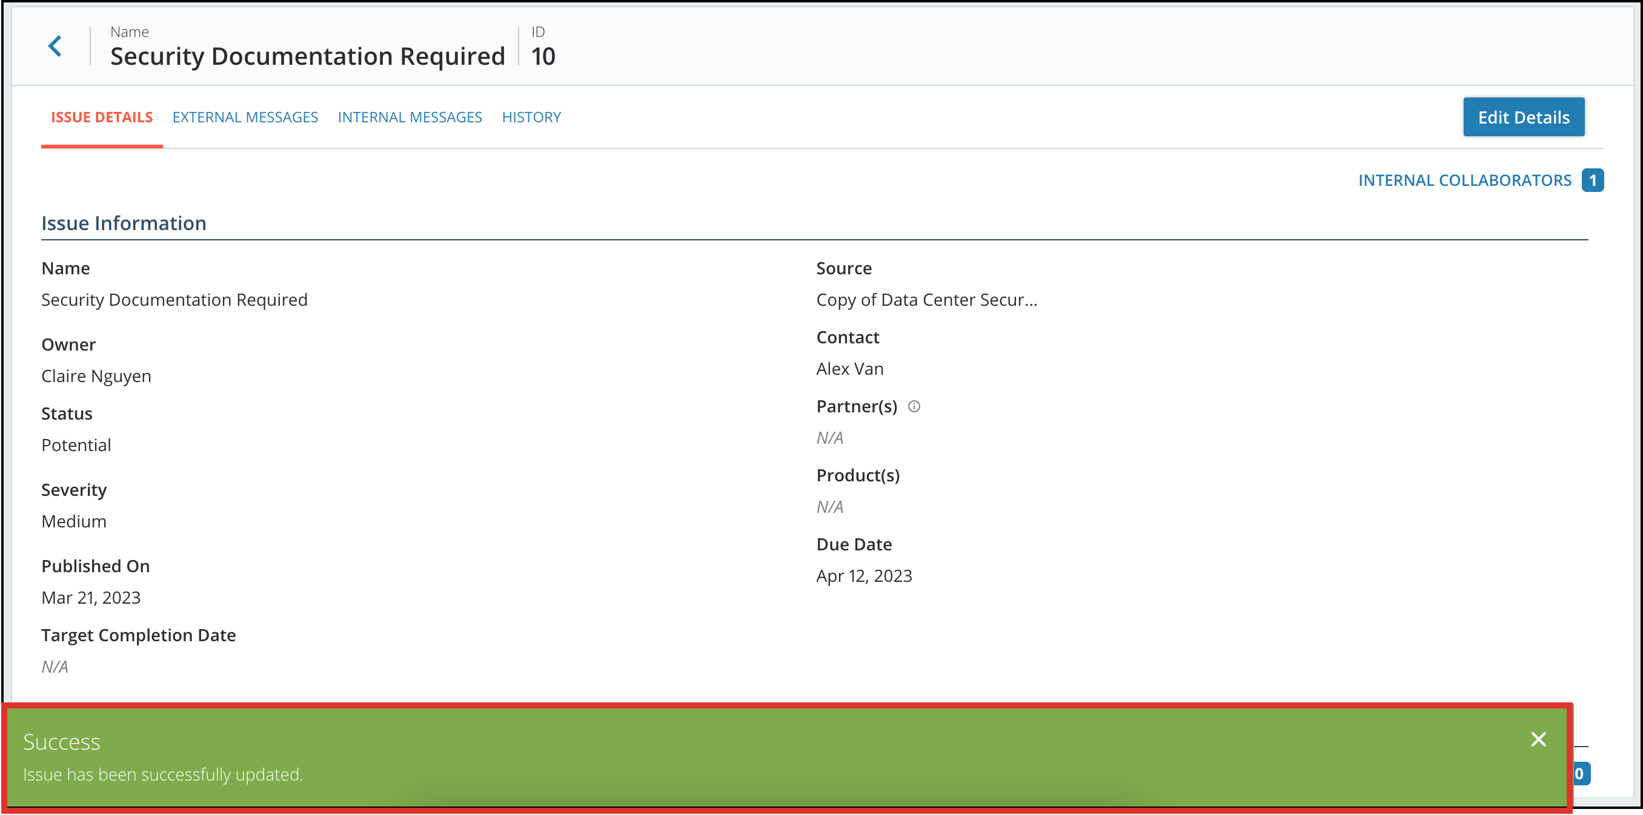Click the Issue Information section heading
1643x815 pixels.
point(124,223)
